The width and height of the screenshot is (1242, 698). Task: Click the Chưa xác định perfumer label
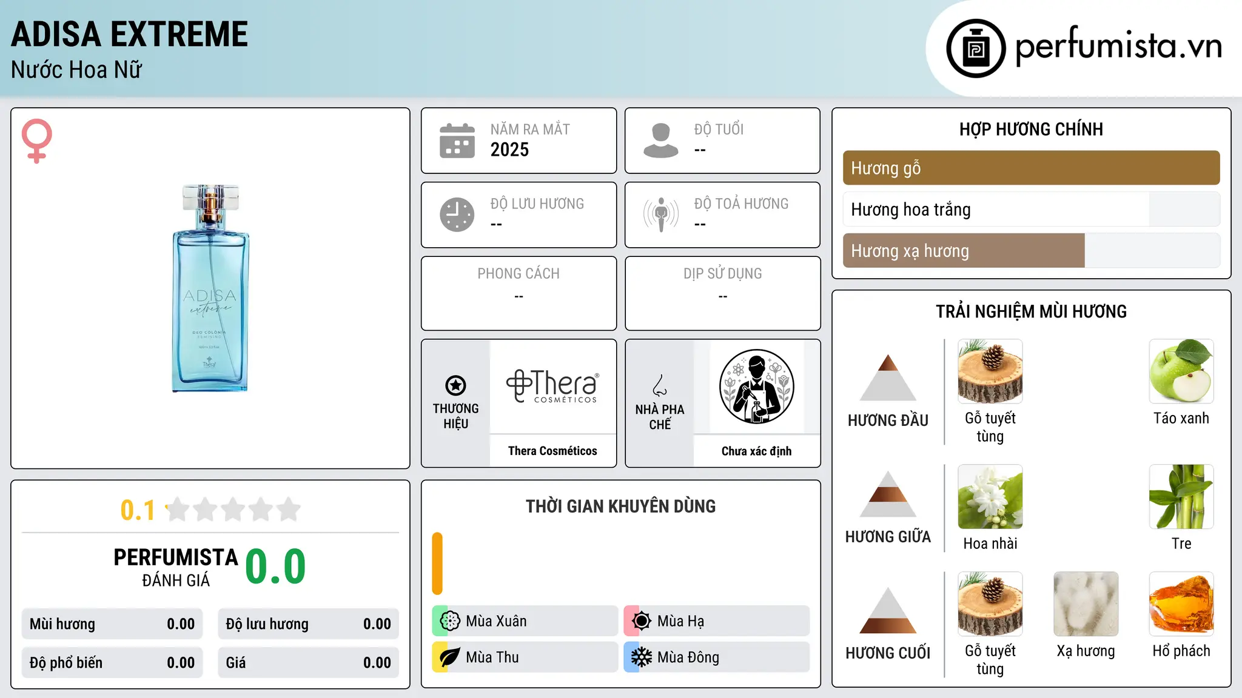[756, 451]
